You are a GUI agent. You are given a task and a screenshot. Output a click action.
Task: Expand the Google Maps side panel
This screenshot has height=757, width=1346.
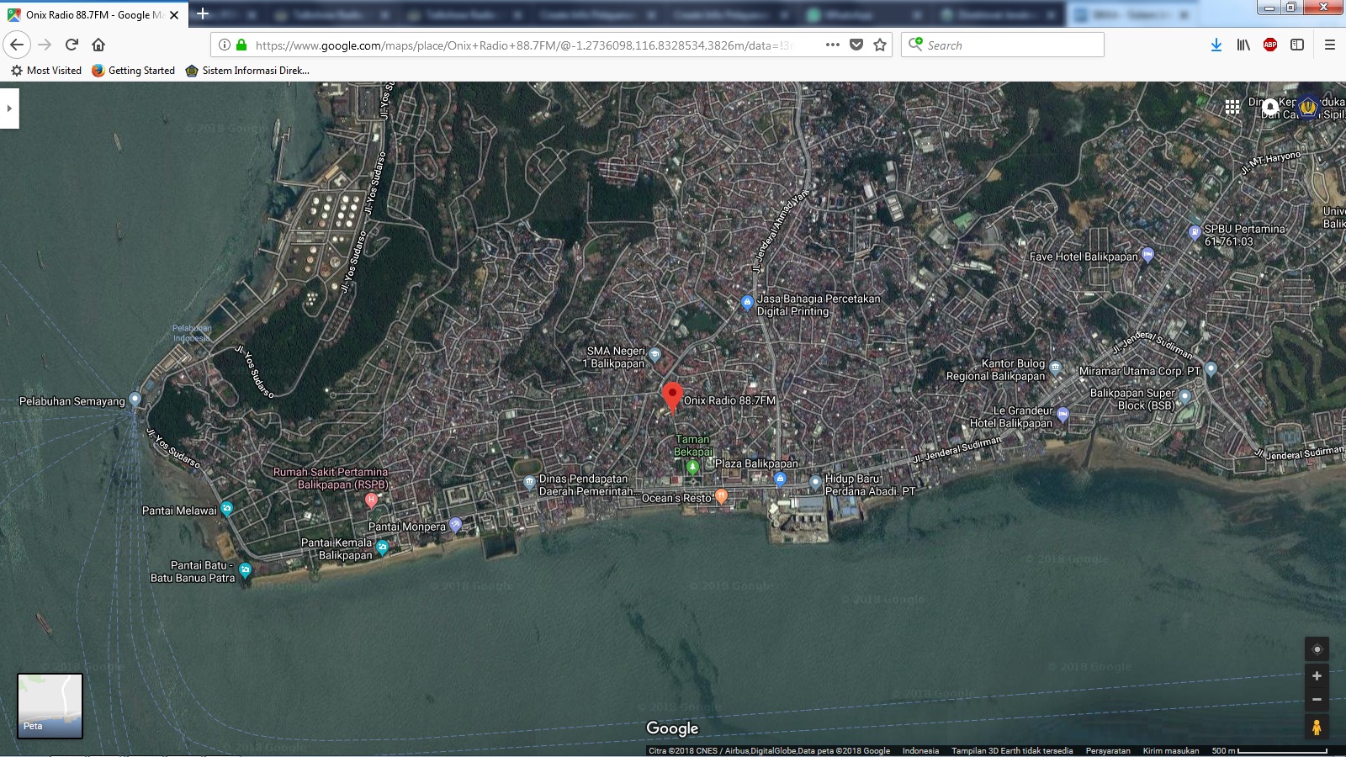[9, 109]
